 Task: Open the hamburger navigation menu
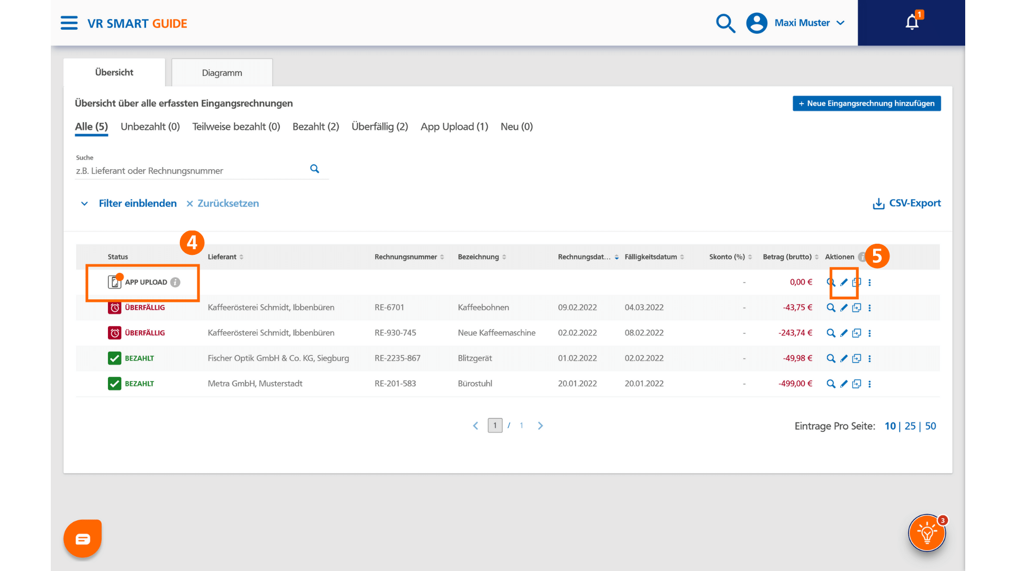tap(69, 23)
